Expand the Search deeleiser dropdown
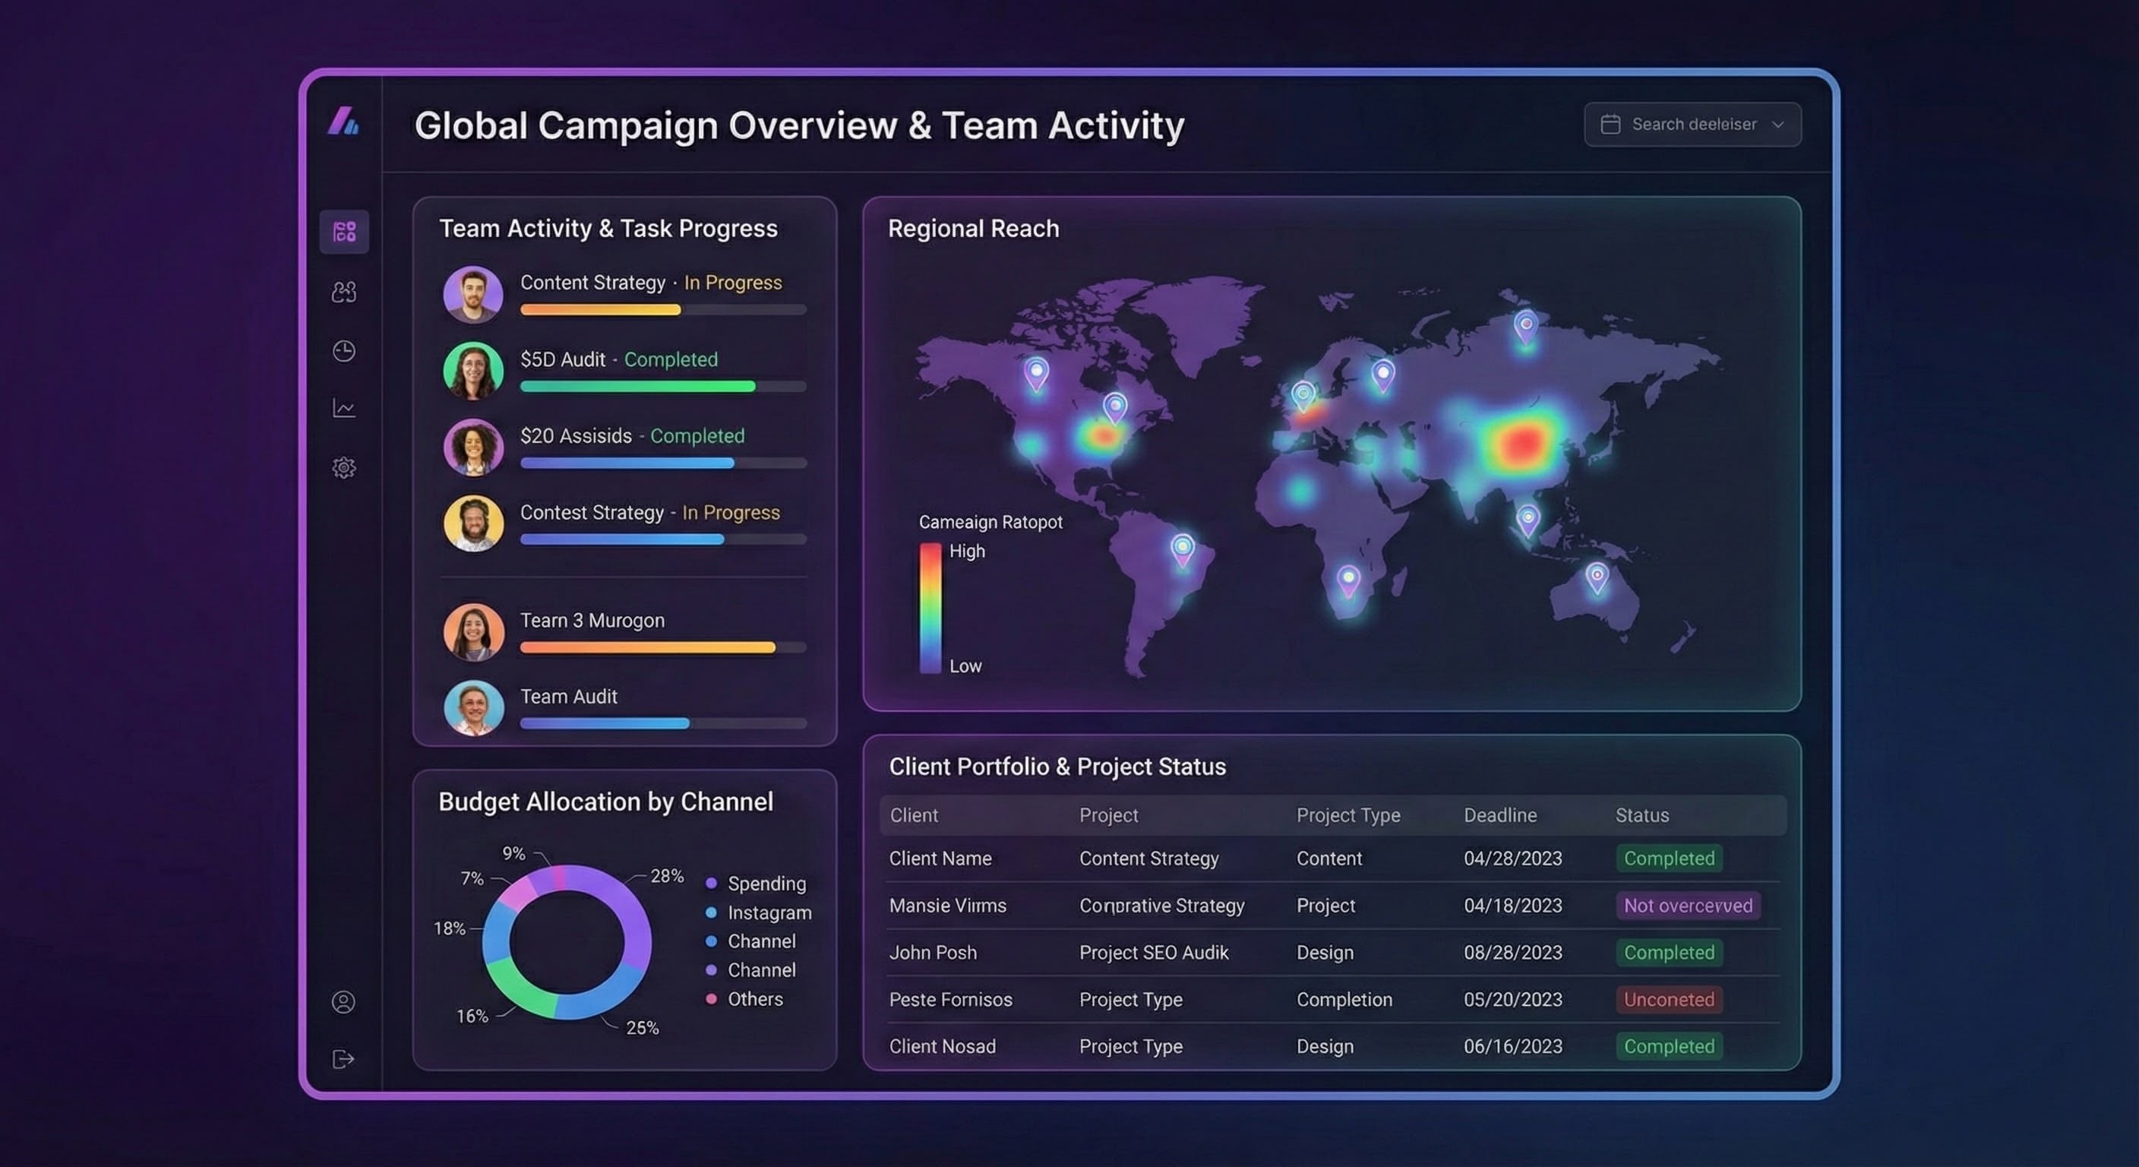This screenshot has width=2139, height=1167. coord(1779,124)
